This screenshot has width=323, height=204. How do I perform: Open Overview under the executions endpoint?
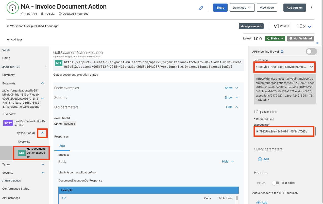9,114
